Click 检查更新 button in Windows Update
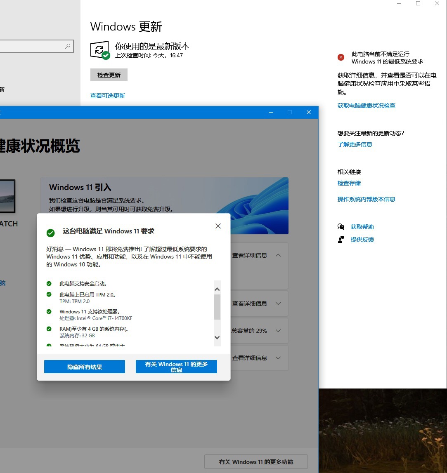447x473 pixels. point(109,75)
